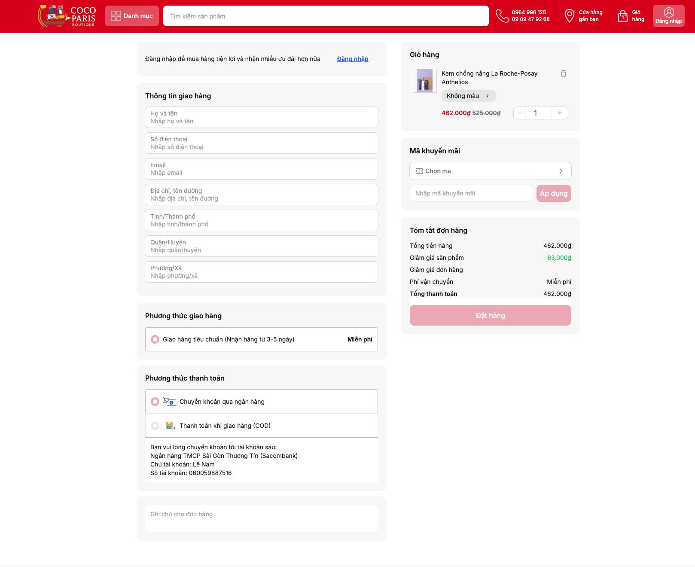Click the Nhập mã khuyến mãi field
Image resolution: width=695 pixels, height=567 pixels.
[x=471, y=193]
